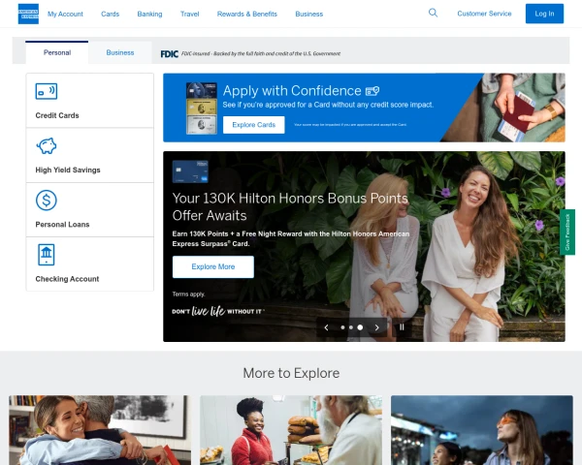Click 'Your 130K Hilton Honors Bonus Points' heading
The width and height of the screenshot is (582, 465).
[290, 207]
